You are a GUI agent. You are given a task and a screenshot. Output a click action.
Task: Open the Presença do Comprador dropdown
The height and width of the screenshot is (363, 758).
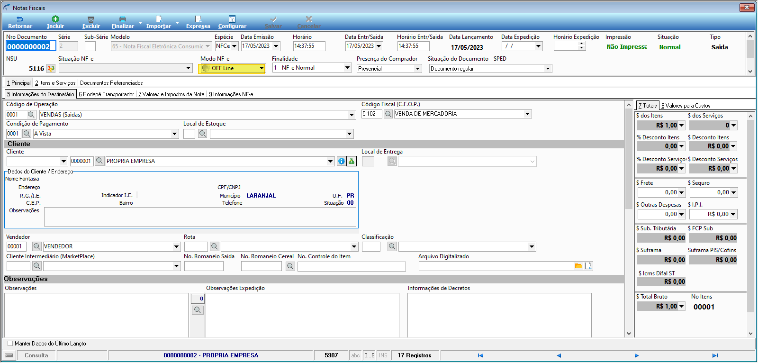(417, 69)
